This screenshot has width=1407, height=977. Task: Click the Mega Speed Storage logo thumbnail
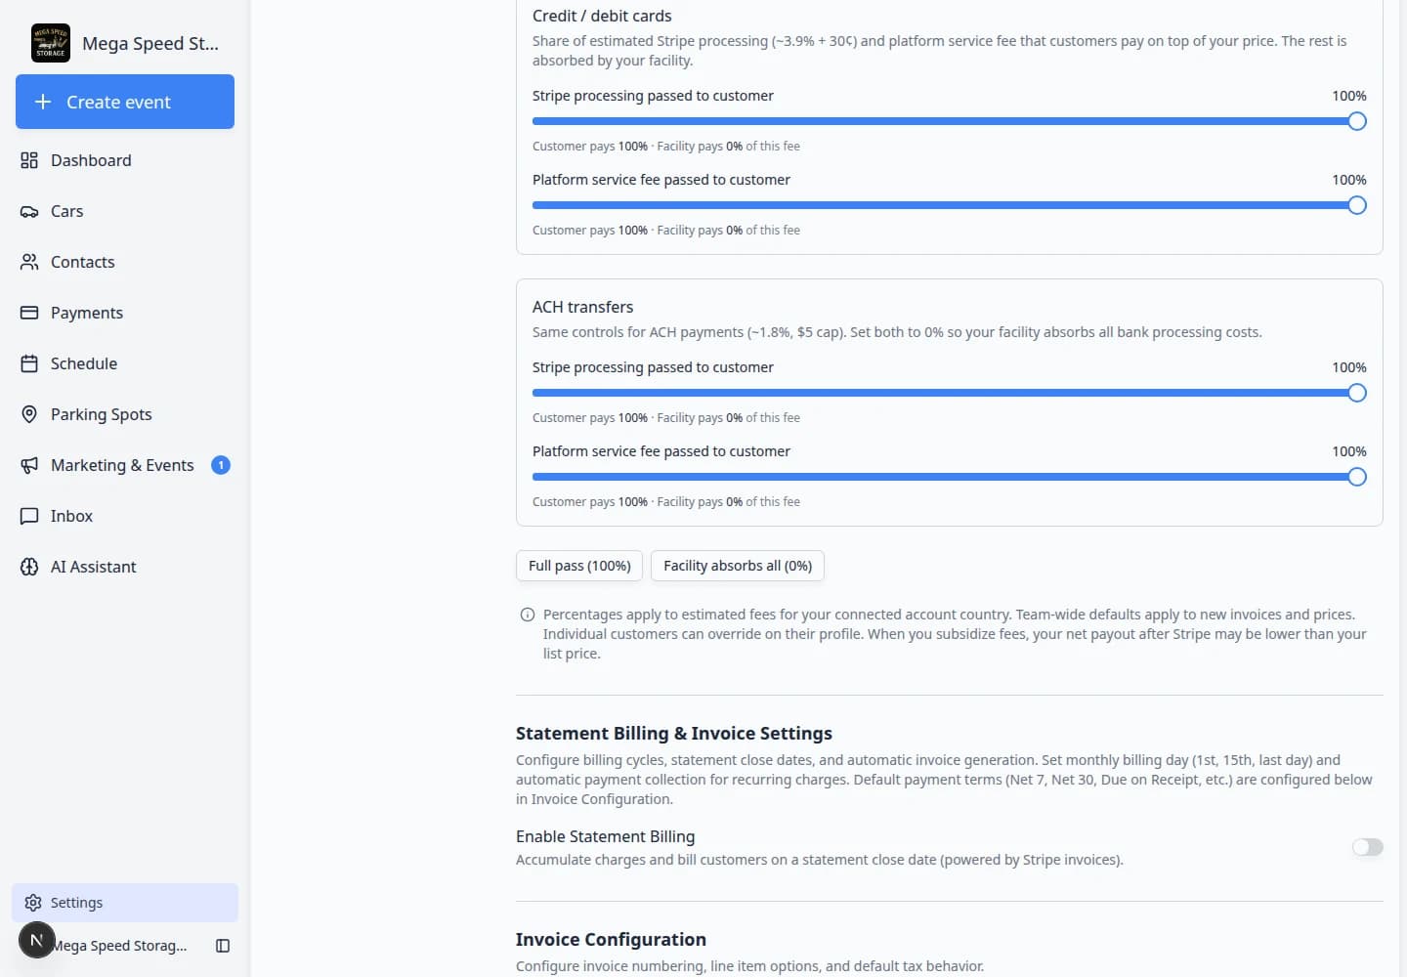[51, 43]
